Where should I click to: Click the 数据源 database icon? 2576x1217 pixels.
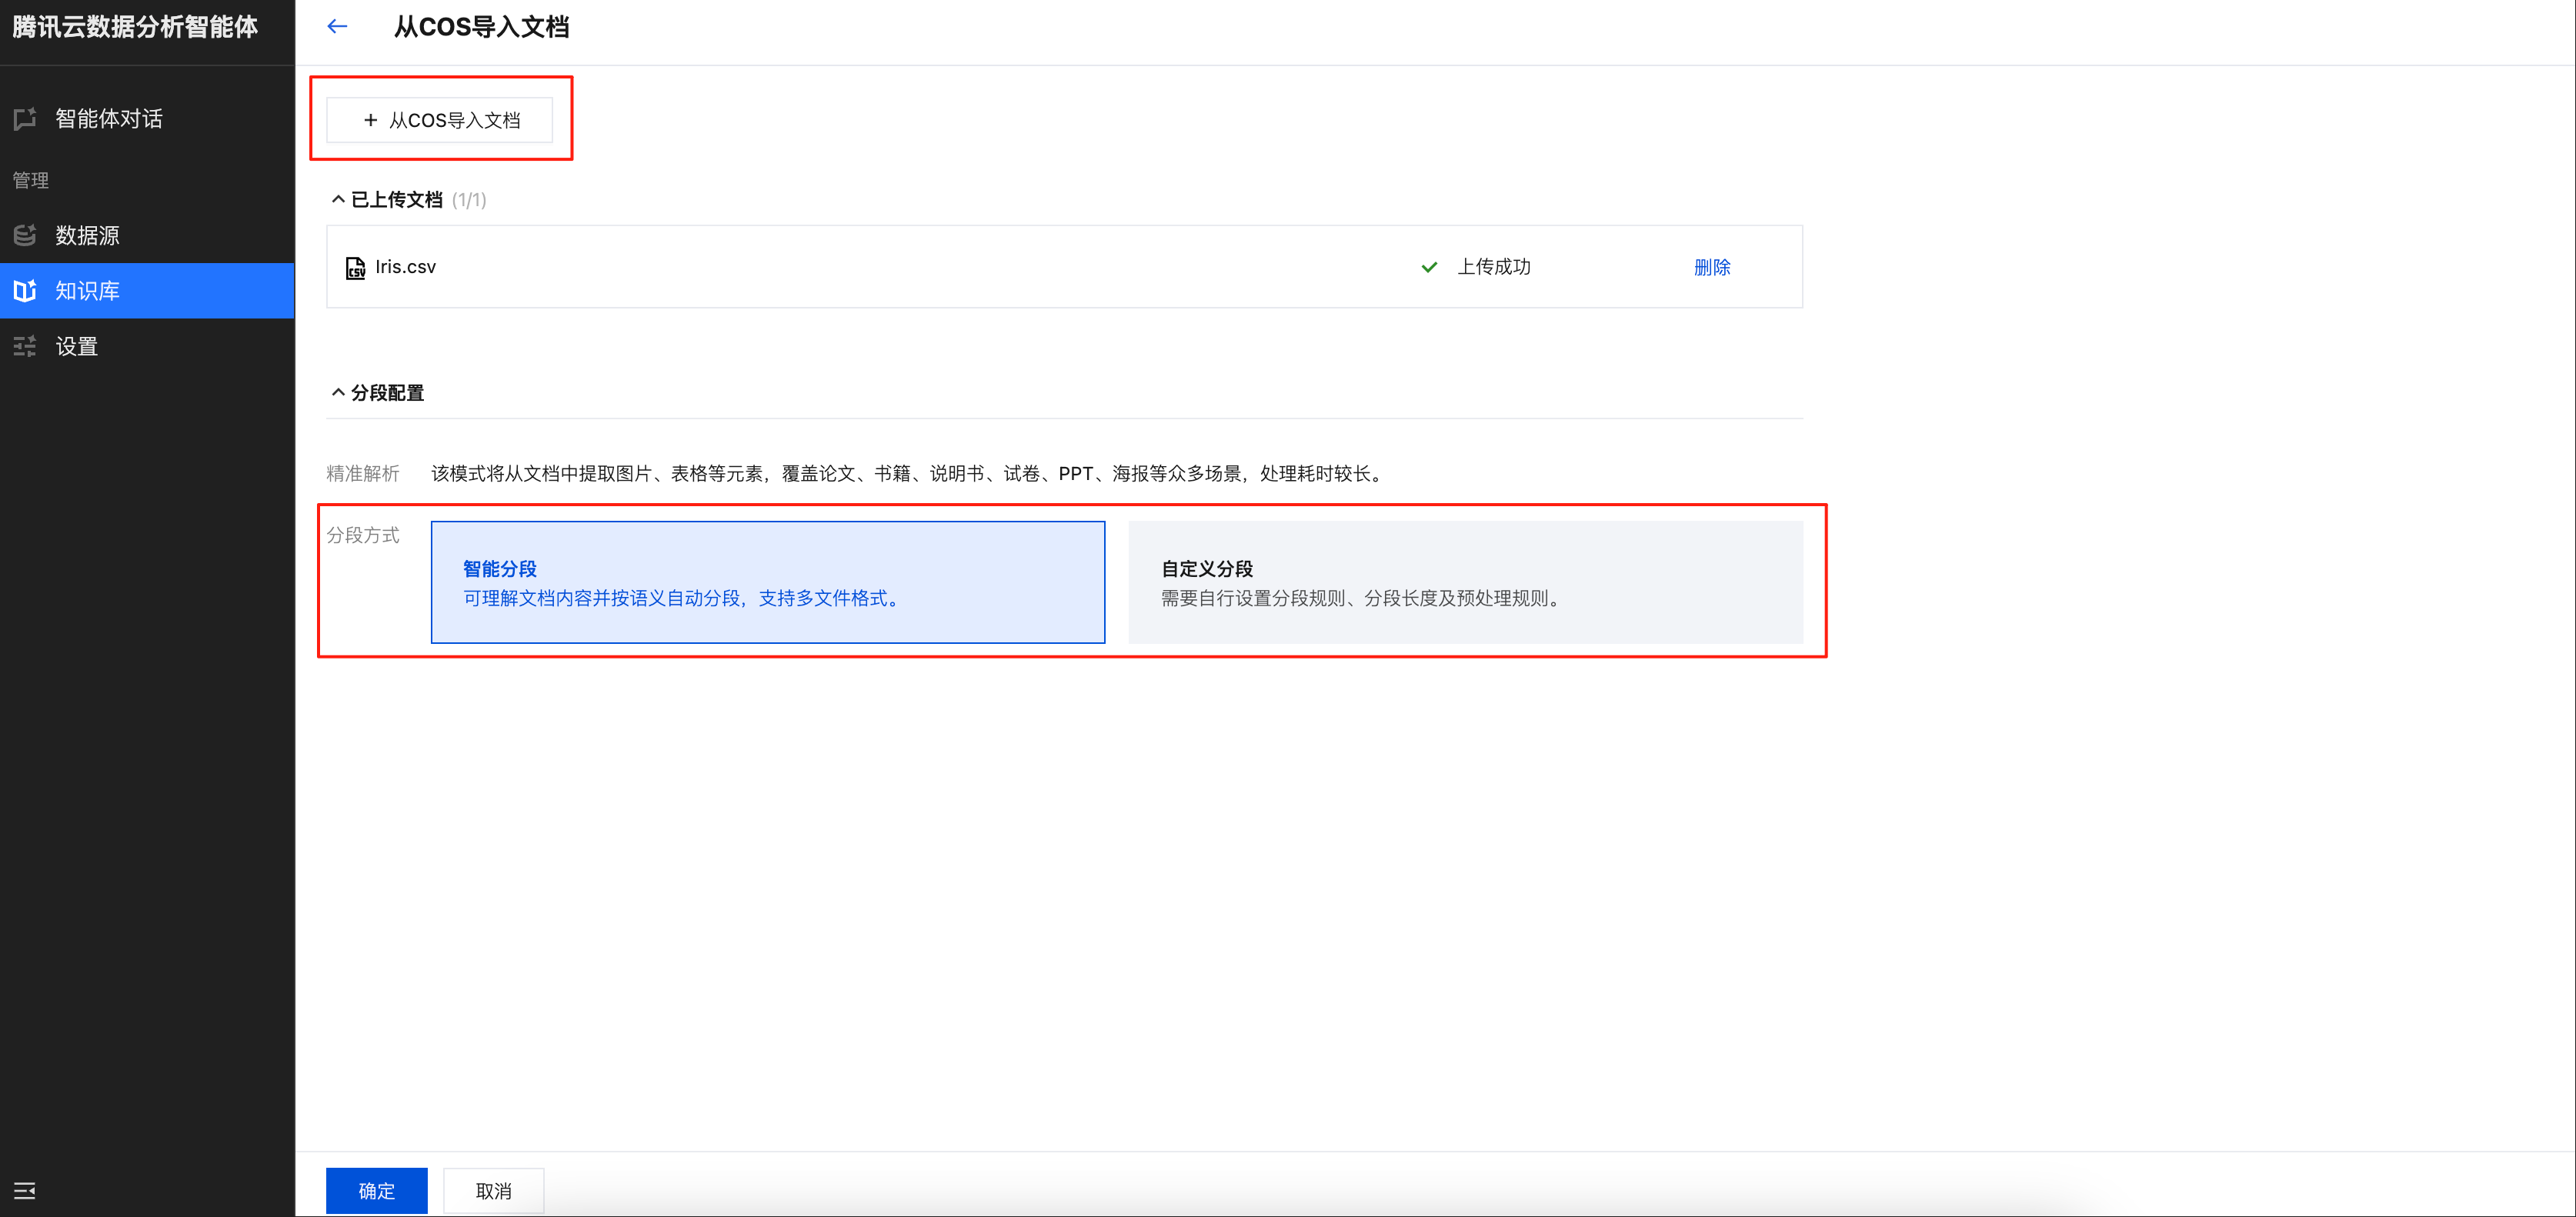[25, 235]
